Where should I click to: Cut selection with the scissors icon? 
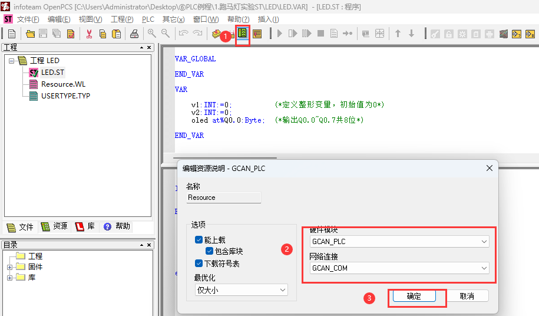click(x=89, y=34)
